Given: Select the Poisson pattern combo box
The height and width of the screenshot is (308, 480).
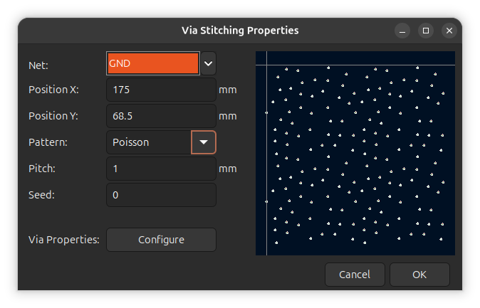Looking at the screenshot, I should click(x=161, y=142).
